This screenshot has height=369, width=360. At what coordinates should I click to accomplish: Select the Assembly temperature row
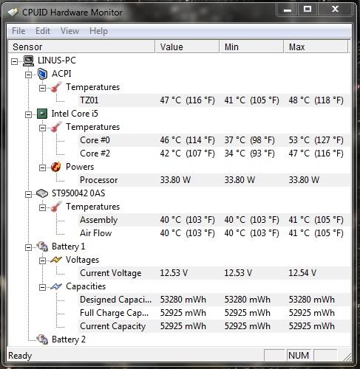tap(214, 220)
